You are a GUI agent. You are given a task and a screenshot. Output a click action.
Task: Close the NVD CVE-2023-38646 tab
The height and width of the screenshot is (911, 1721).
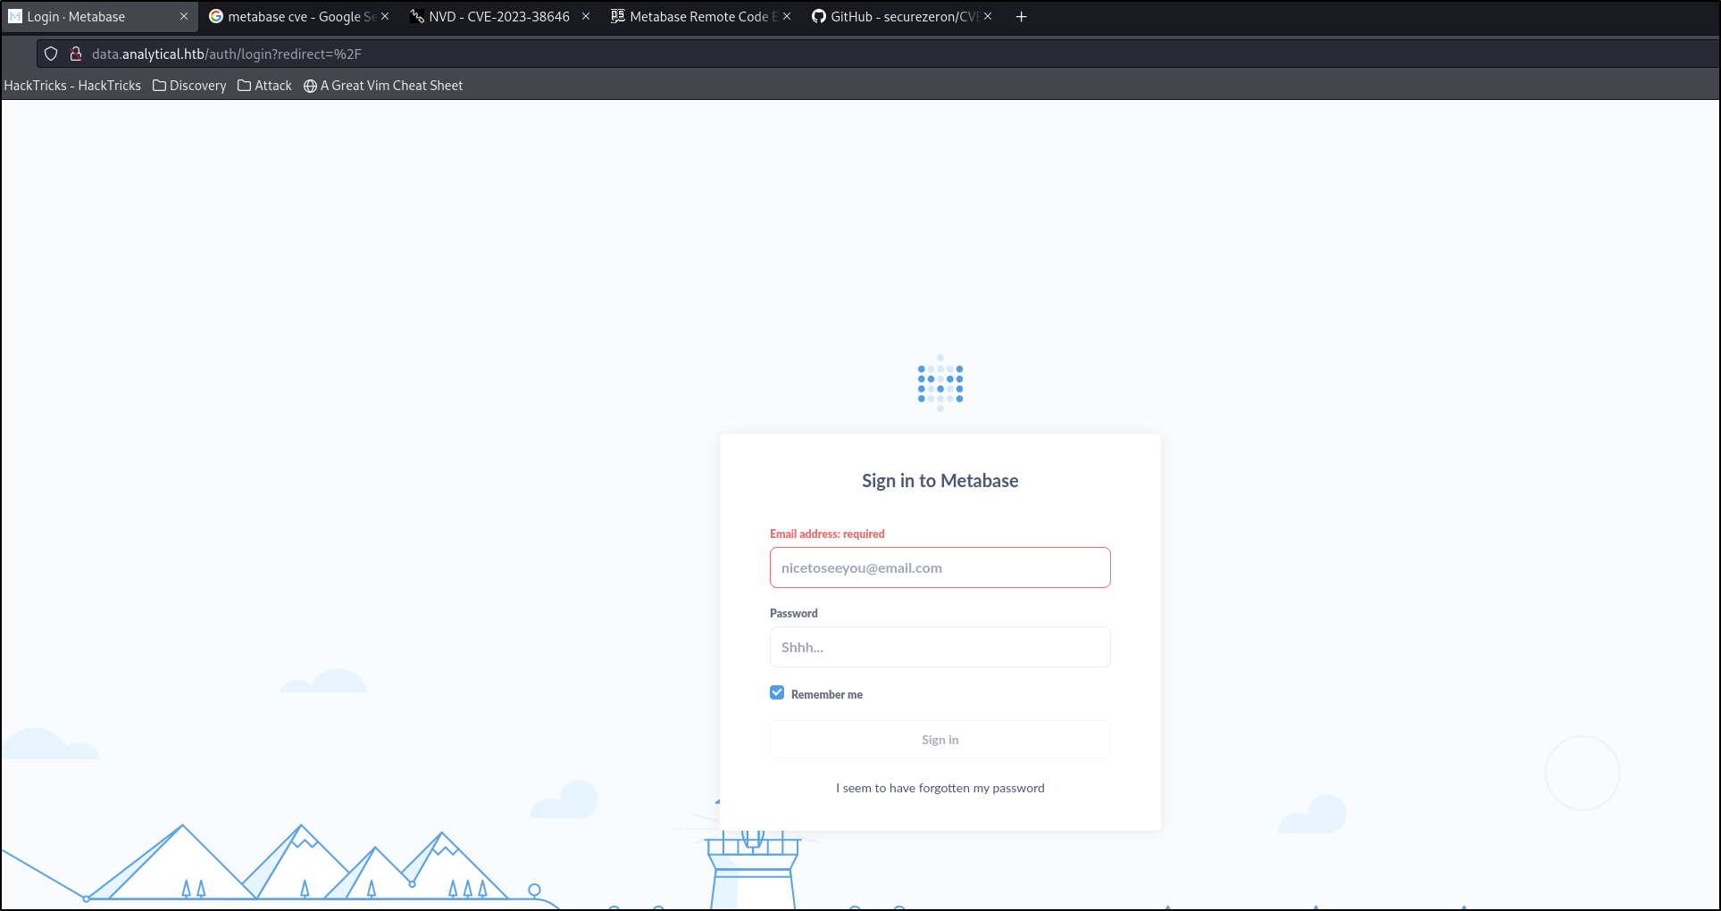586,17
